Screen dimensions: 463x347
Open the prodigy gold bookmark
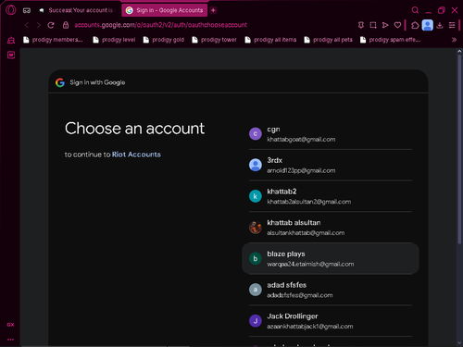pyautogui.click(x=164, y=40)
